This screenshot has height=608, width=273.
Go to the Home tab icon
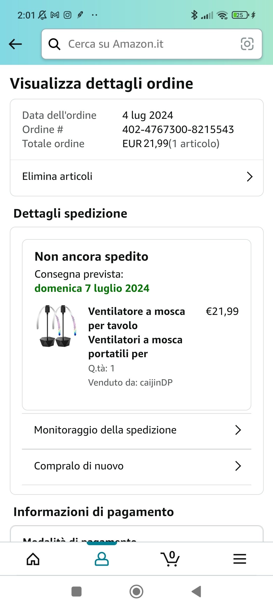pyautogui.click(x=33, y=559)
